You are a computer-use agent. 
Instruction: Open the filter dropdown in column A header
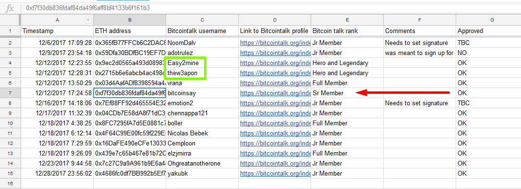click(x=88, y=20)
